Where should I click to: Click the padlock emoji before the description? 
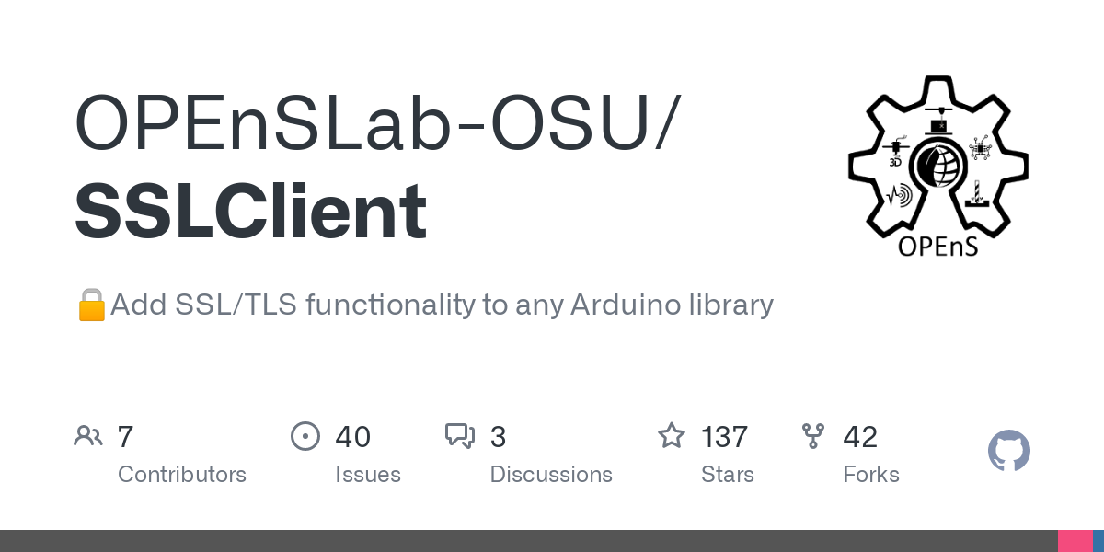pyautogui.click(x=91, y=304)
